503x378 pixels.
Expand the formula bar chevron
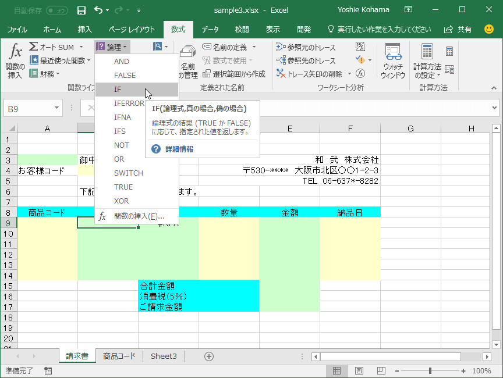pos(494,108)
